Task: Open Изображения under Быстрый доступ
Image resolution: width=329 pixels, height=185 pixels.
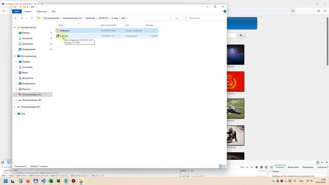Action: click(x=29, y=49)
